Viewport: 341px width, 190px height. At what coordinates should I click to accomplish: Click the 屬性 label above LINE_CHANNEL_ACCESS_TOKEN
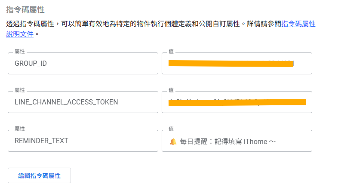point(20,90)
